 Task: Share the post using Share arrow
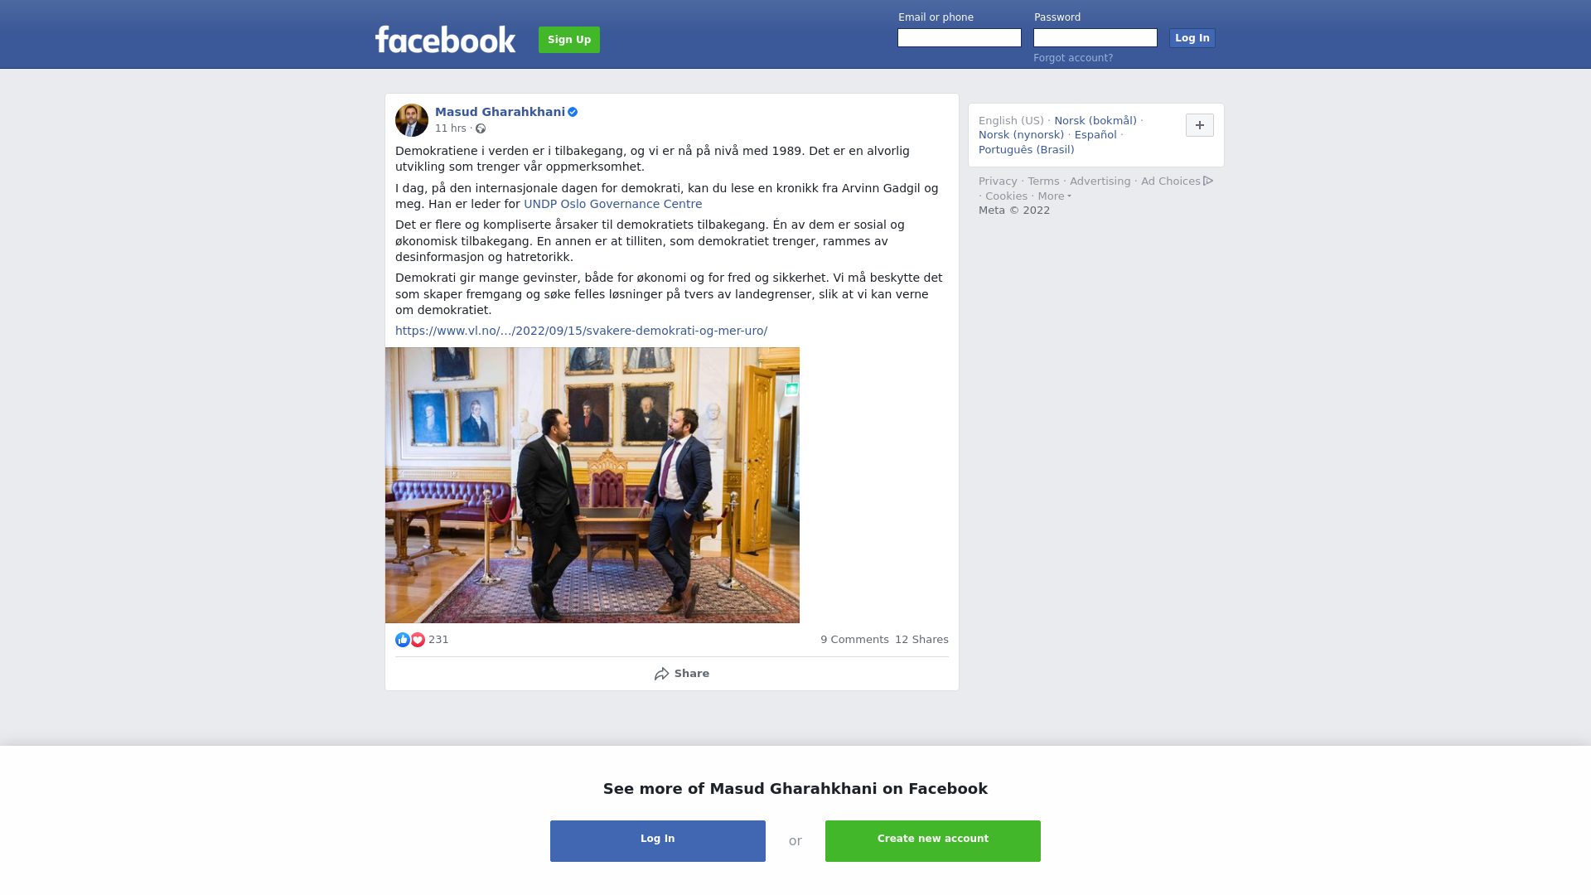coord(681,674)
